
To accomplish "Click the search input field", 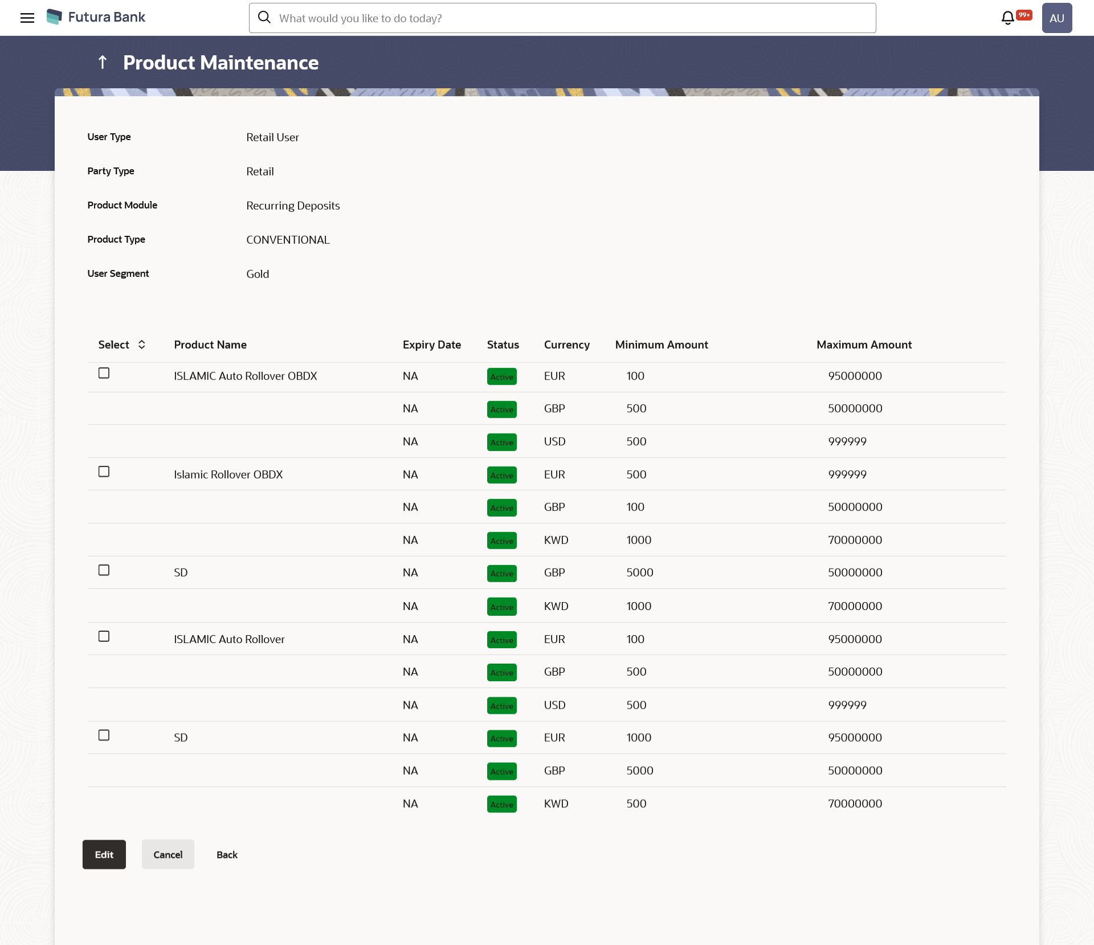I will (563, 18).
